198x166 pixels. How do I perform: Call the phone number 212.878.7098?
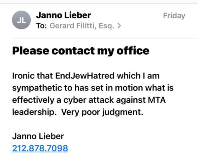click(x=40, y=148)
